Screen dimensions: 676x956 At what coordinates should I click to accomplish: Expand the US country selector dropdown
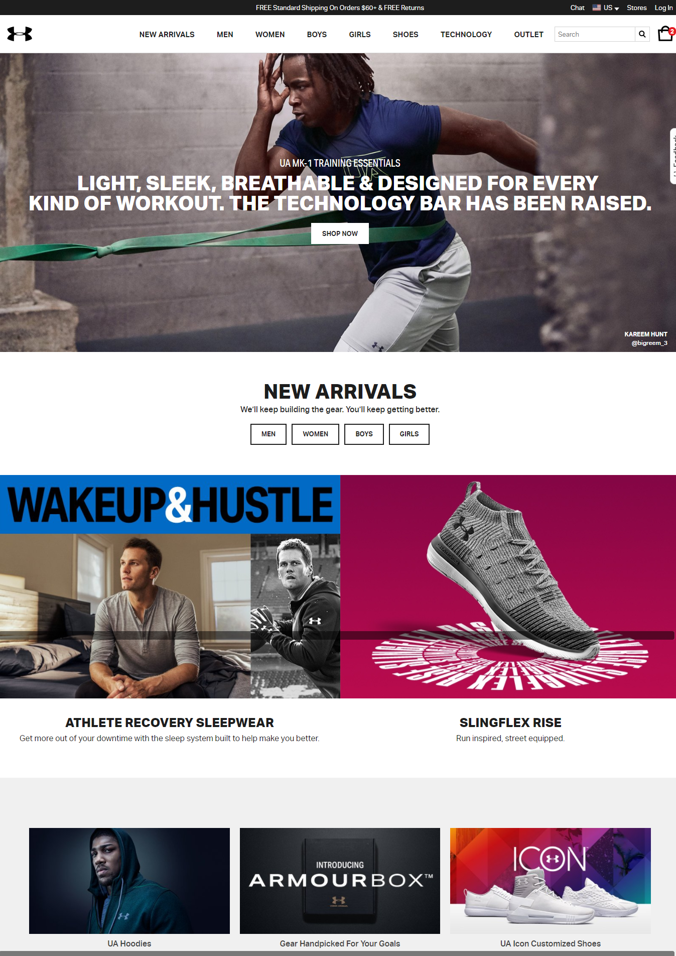[611, 8]
